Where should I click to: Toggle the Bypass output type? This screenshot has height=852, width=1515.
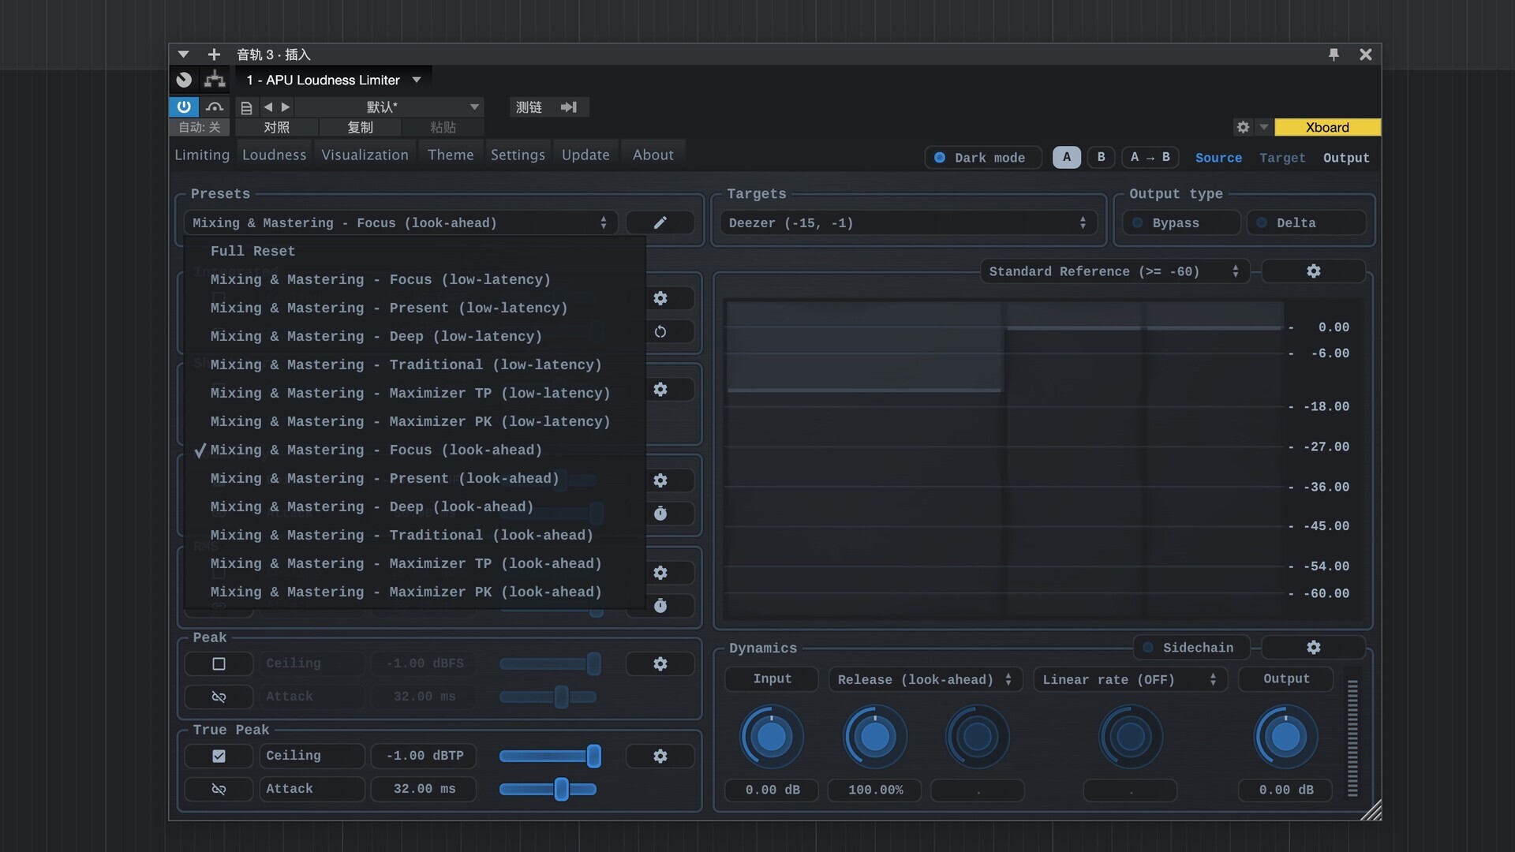click(1181, 223)
